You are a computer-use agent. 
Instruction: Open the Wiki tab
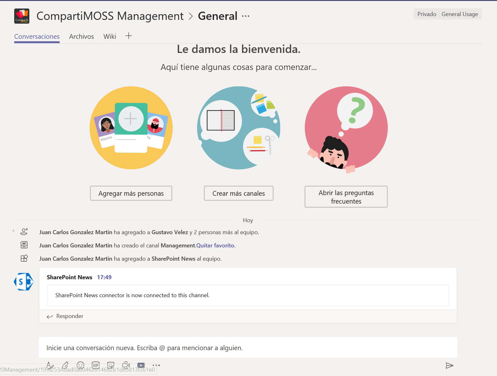(x=109, y=37)
